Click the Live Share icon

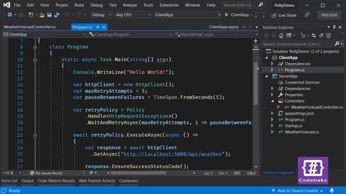(274, 15)
